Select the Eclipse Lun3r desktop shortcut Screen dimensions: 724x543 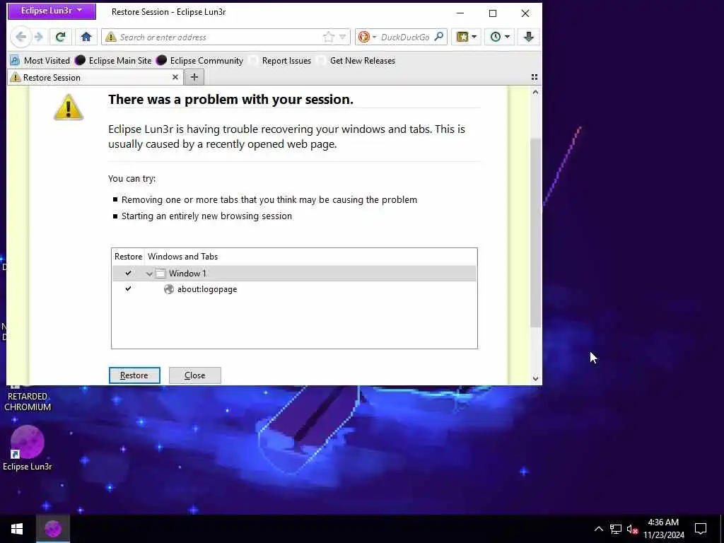click(x=28, y=448)
